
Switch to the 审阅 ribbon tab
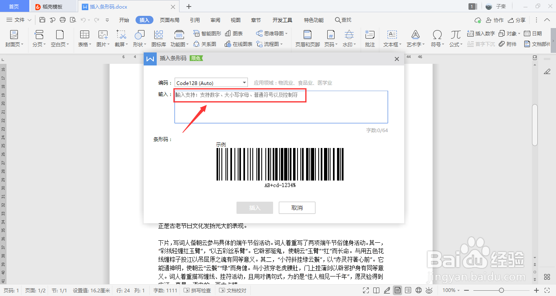[x=215, y=20]
